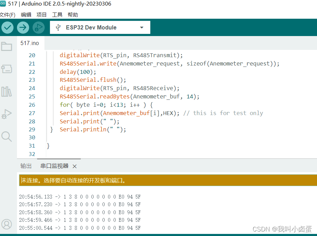Screen dimensions: 317x236
Task: Open the Debug panel in sidebar
Action: pyautogui.click(x=7, y=114)
